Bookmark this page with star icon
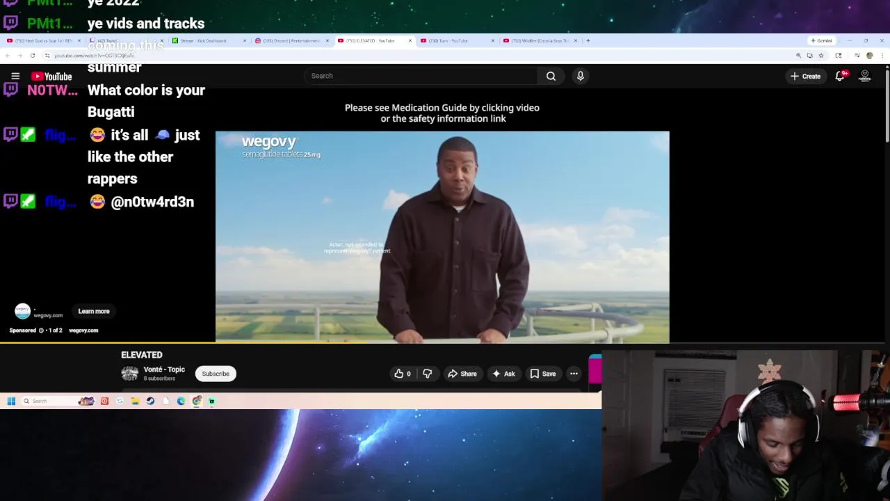Screen dimensions: 890x501 (820, 56)
